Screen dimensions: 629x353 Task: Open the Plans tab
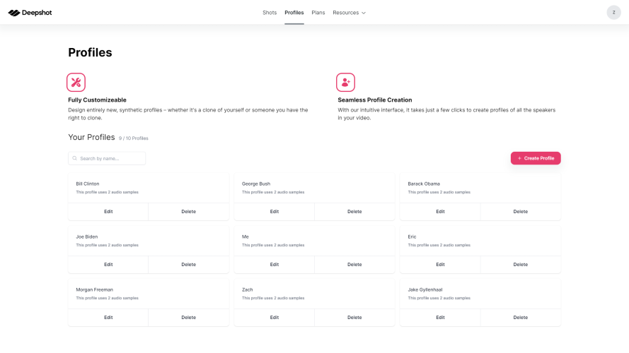[318, 13]
